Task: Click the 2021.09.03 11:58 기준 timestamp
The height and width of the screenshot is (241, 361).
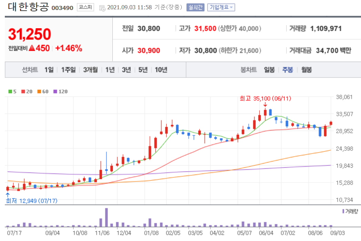Action: pos(145,7)
